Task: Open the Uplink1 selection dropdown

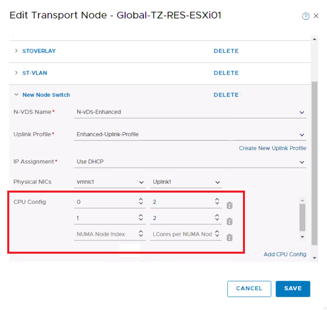Action: [217, 182]
